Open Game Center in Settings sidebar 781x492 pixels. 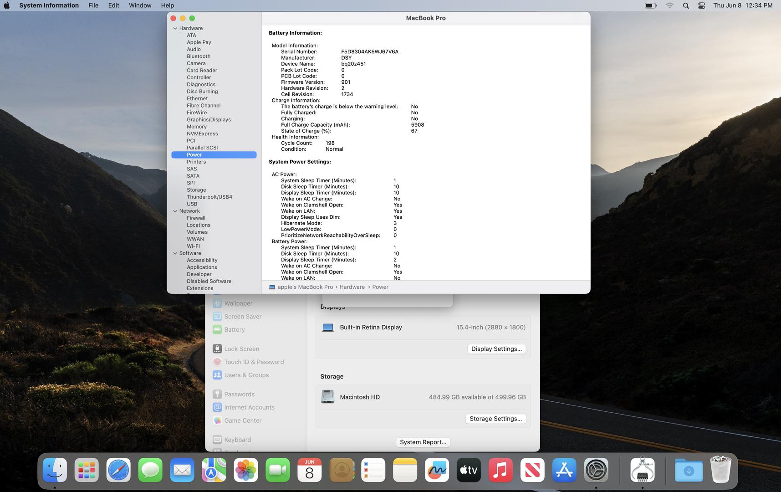click(237, 421)
